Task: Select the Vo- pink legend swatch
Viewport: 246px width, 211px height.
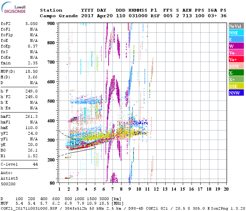Action: coord(236,53)
